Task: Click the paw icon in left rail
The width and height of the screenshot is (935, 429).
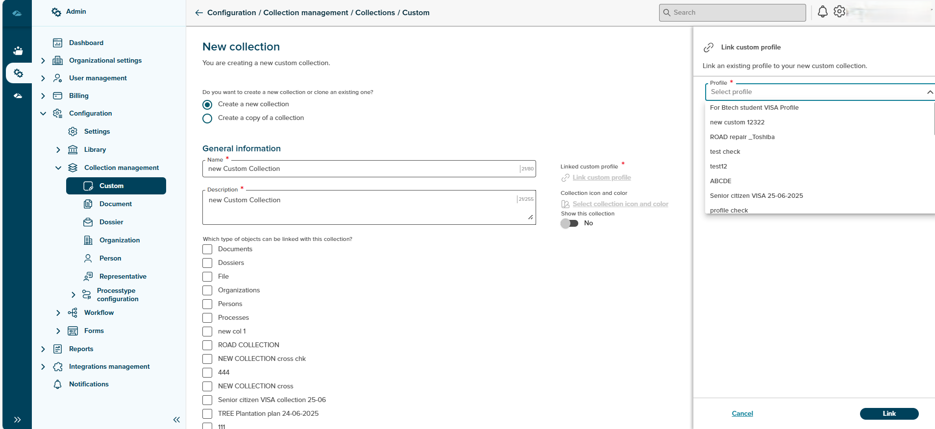Action: (x=18, y=51)
